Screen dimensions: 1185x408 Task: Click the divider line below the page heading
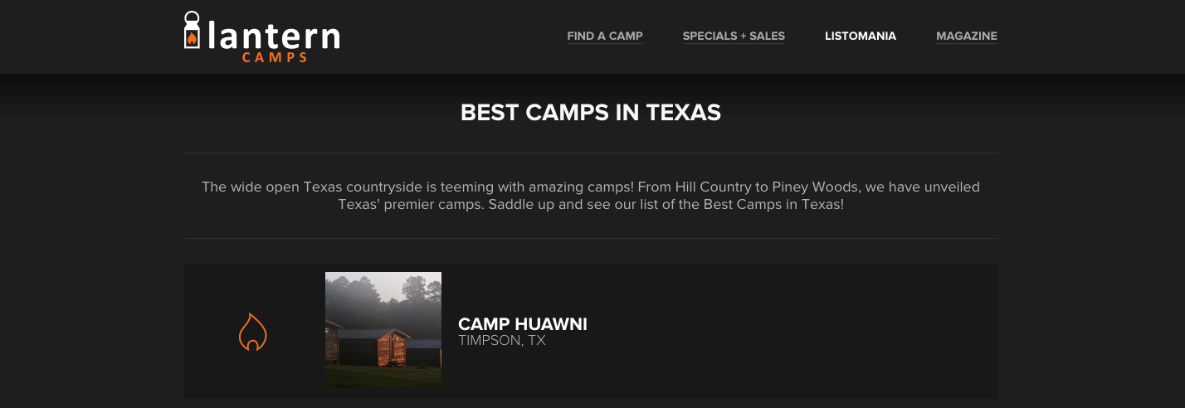tap(591, 153)
